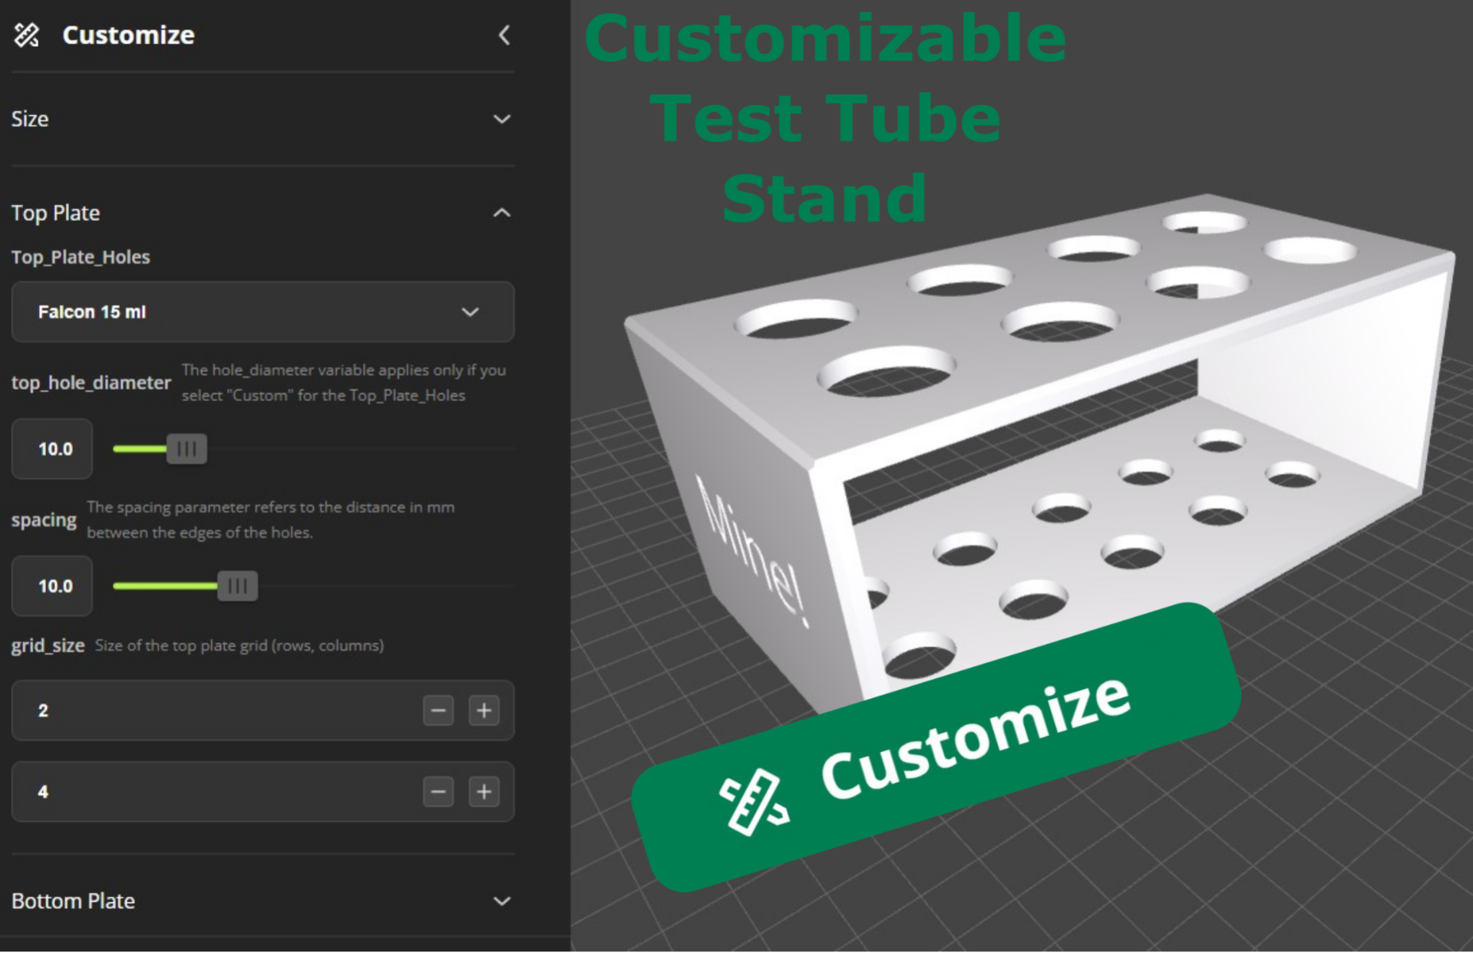The image size is (1473, 953).
Task: Decrease grid rows value 2 with minus
Action: pyautogui.click(x=438, y=711)
